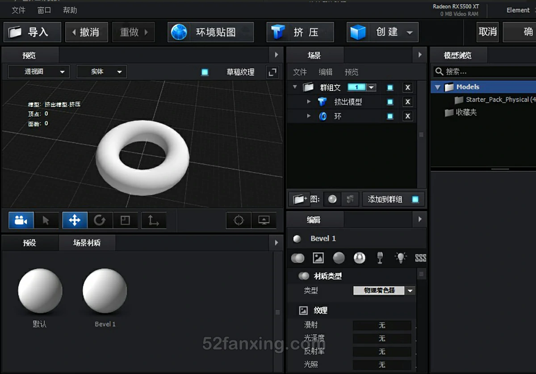Viewport: 536px width, 374px height.
Task: Click the Bevel 1 sphere icon in edit panel
Action: [297, 239]
